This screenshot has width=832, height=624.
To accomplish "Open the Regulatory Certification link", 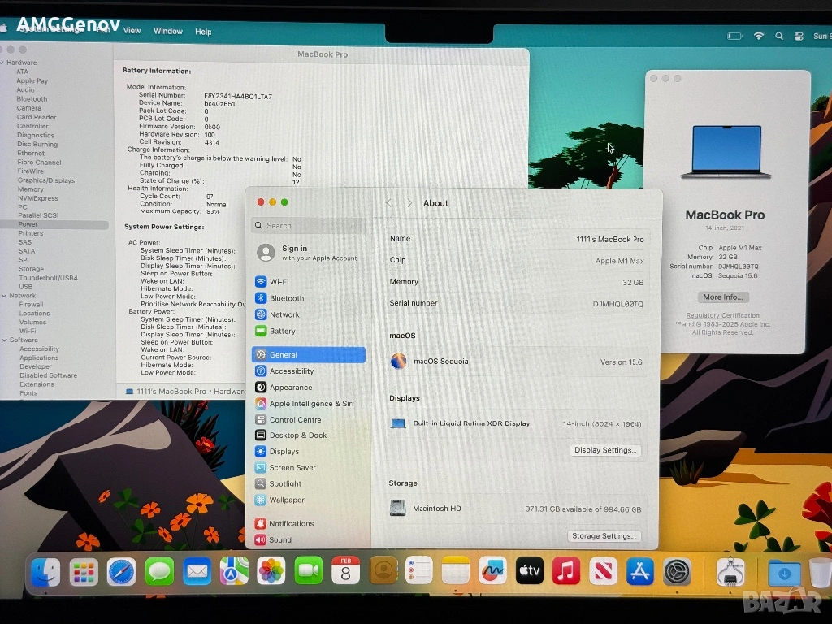I will coord(723,315).
